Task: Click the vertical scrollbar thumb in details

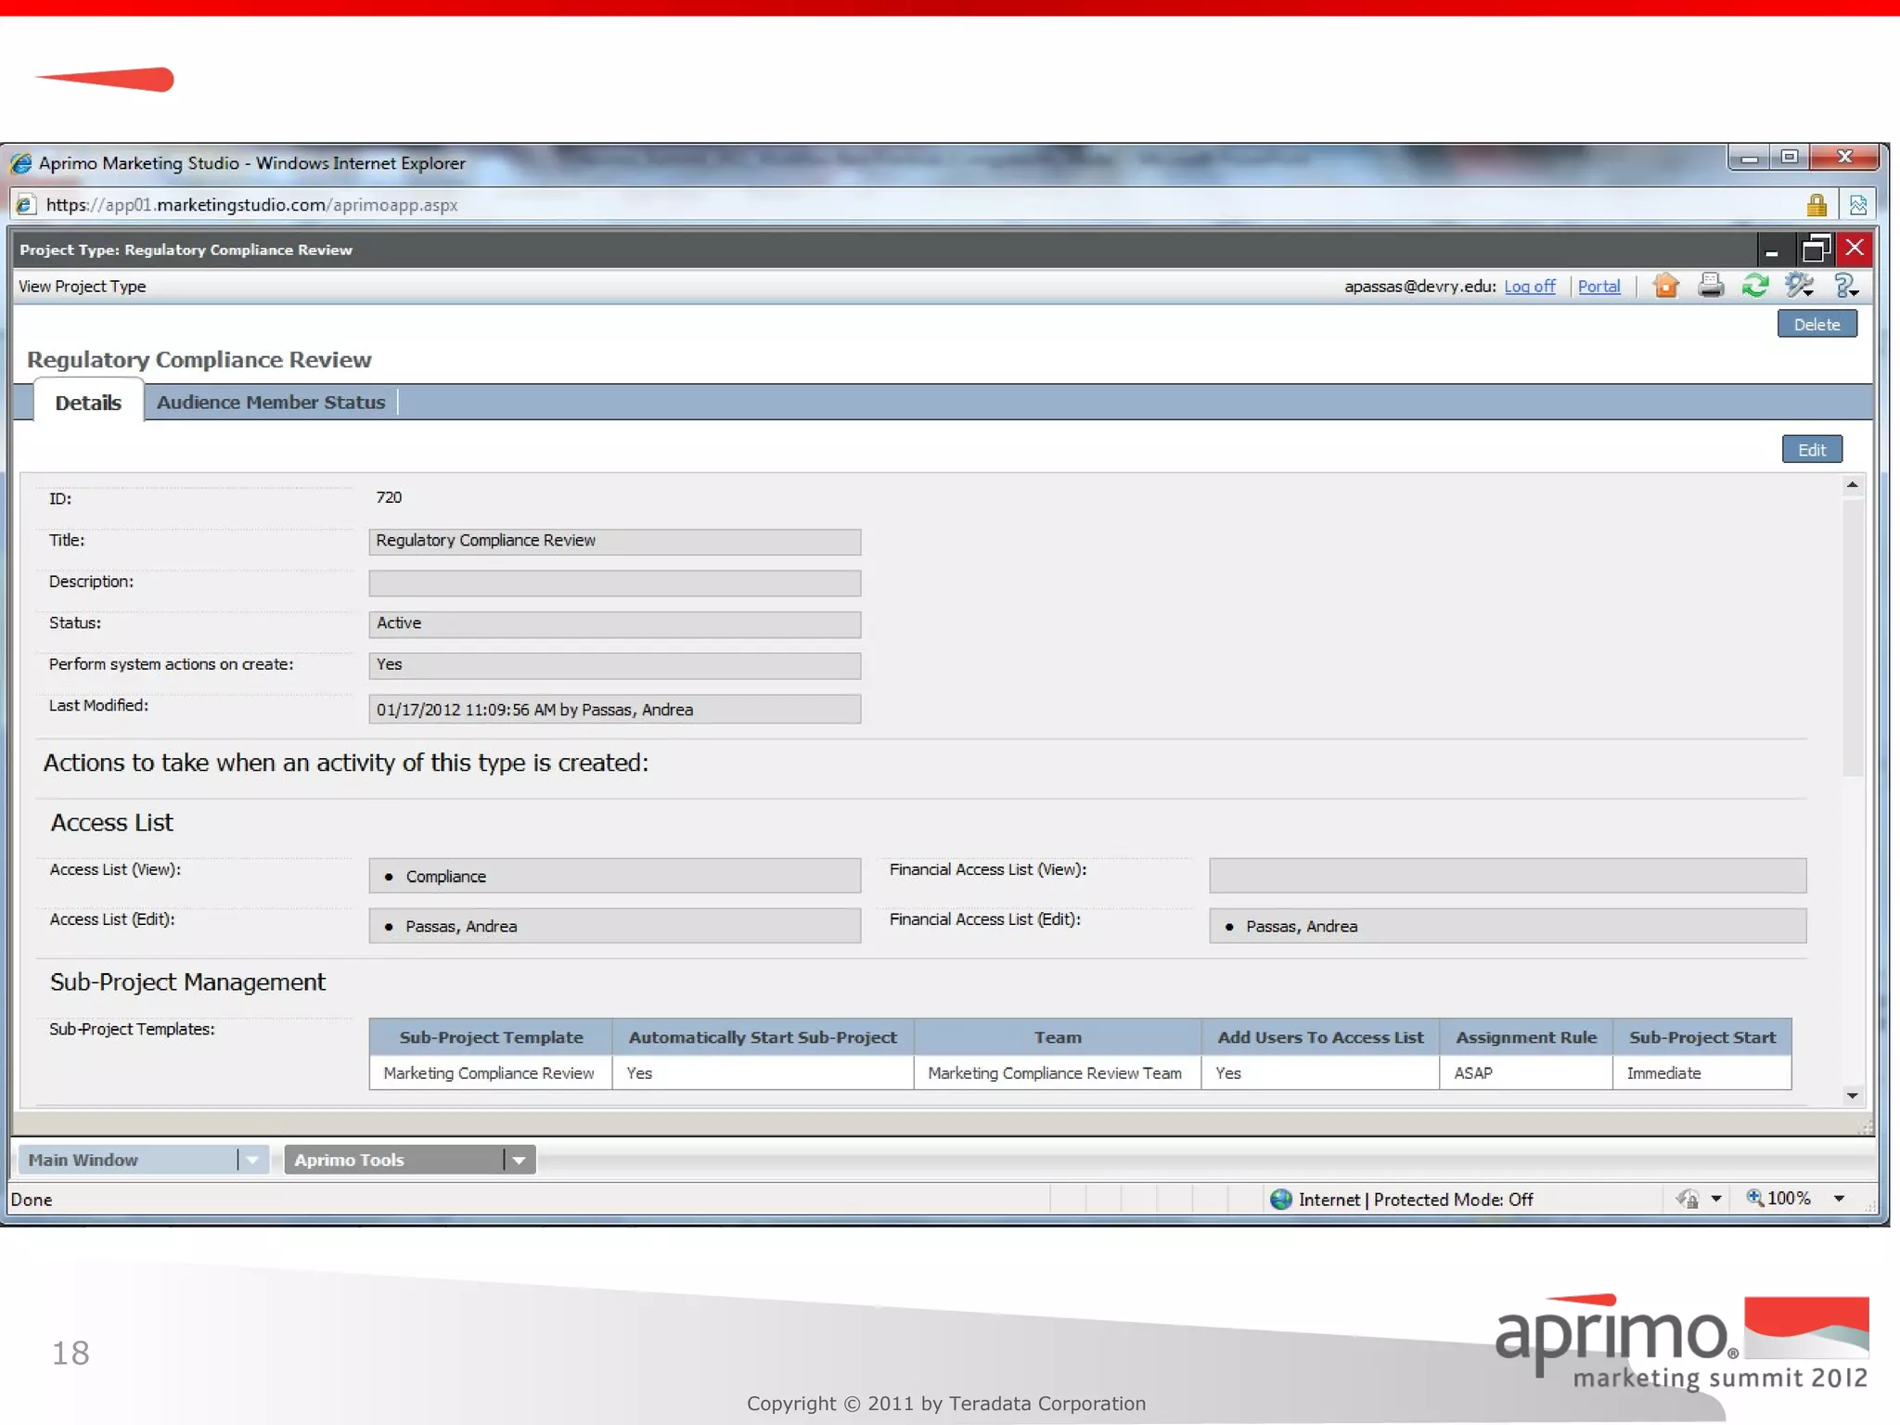Action: click(1852, 638)
